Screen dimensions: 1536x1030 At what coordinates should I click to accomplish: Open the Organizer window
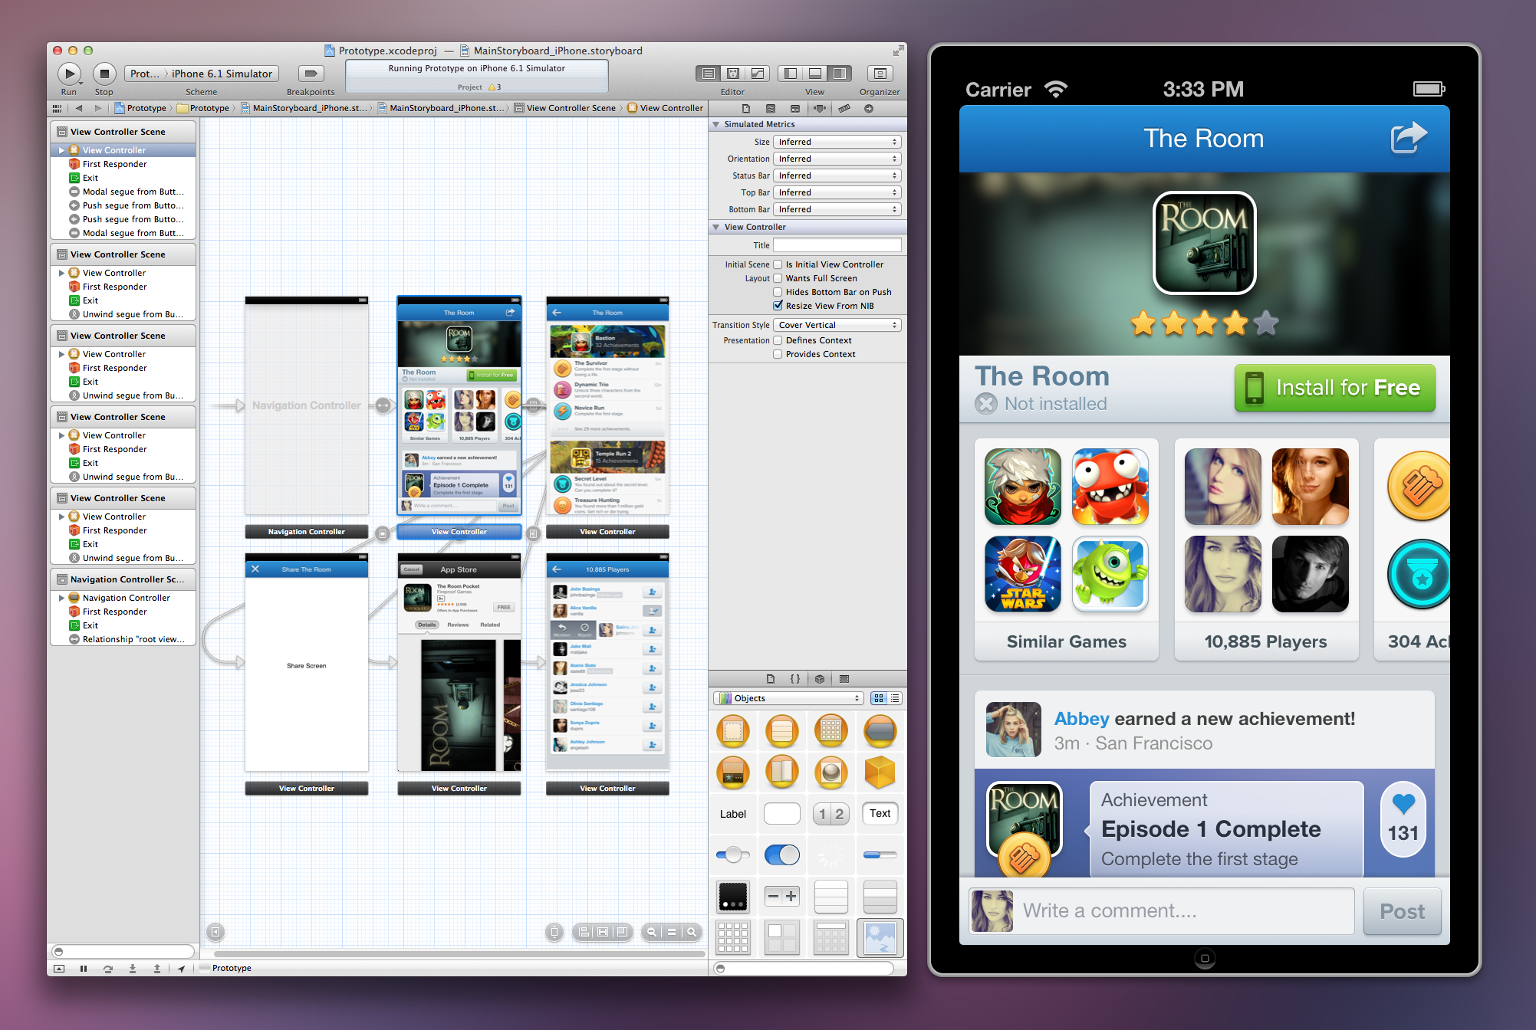880,74
